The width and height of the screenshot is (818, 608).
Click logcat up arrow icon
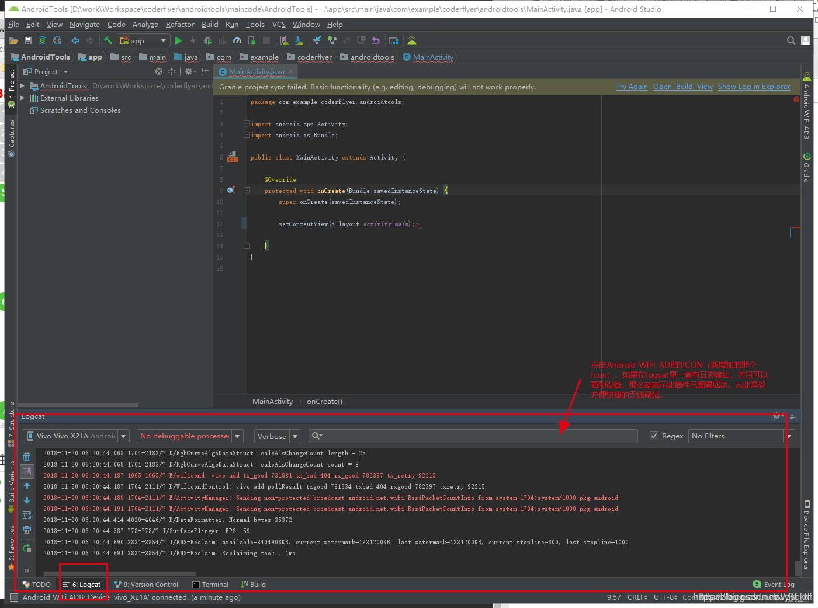(x=27, y=486)
